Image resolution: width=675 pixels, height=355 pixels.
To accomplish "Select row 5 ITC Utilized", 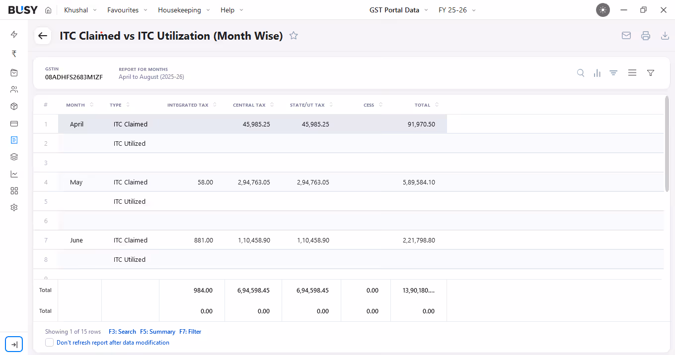I will [x=348, y=201].
